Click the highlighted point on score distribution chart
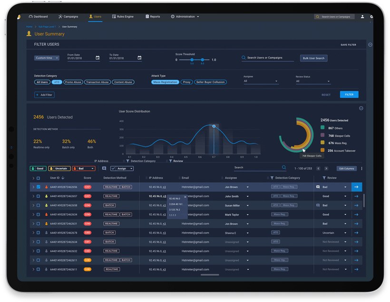Viewport: 390px width, 302px height. click(x=214, y=126)
